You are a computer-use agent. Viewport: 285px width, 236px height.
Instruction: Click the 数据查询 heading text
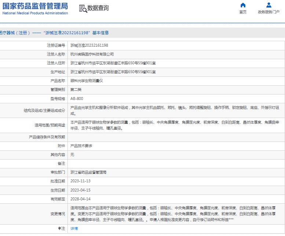98,8
